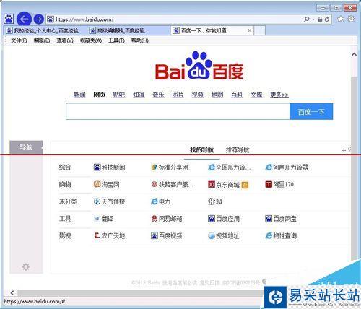The height and width of the screenshot is (309, 361).
Task: Open 农广天地 shortcut
Action: click(x=110, y=235)
